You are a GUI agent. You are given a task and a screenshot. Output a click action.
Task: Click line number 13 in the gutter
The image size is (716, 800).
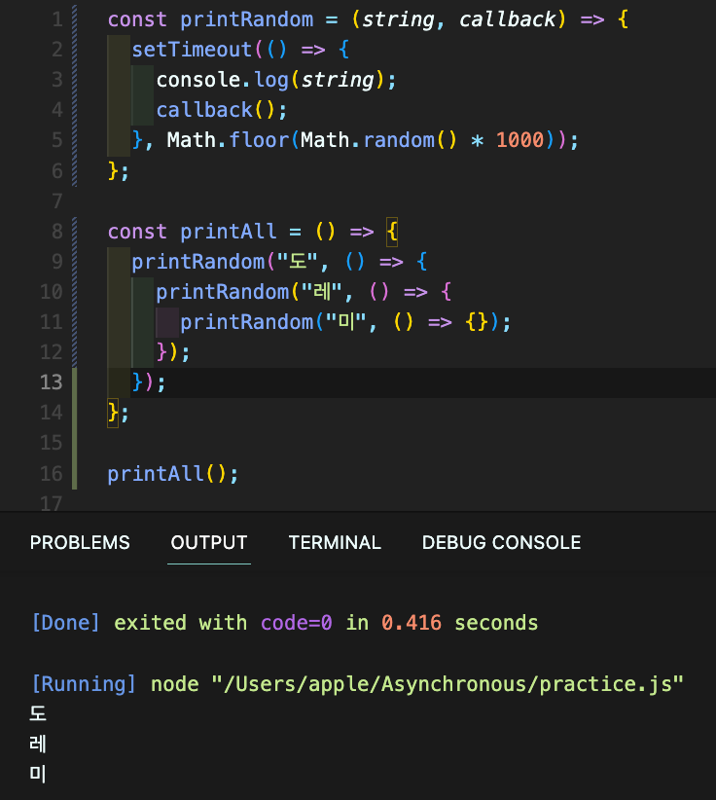click(x=51, y=382)
